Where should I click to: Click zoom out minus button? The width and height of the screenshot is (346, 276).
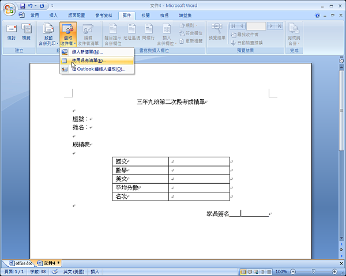pyautogui.click(x=293, y=271)
